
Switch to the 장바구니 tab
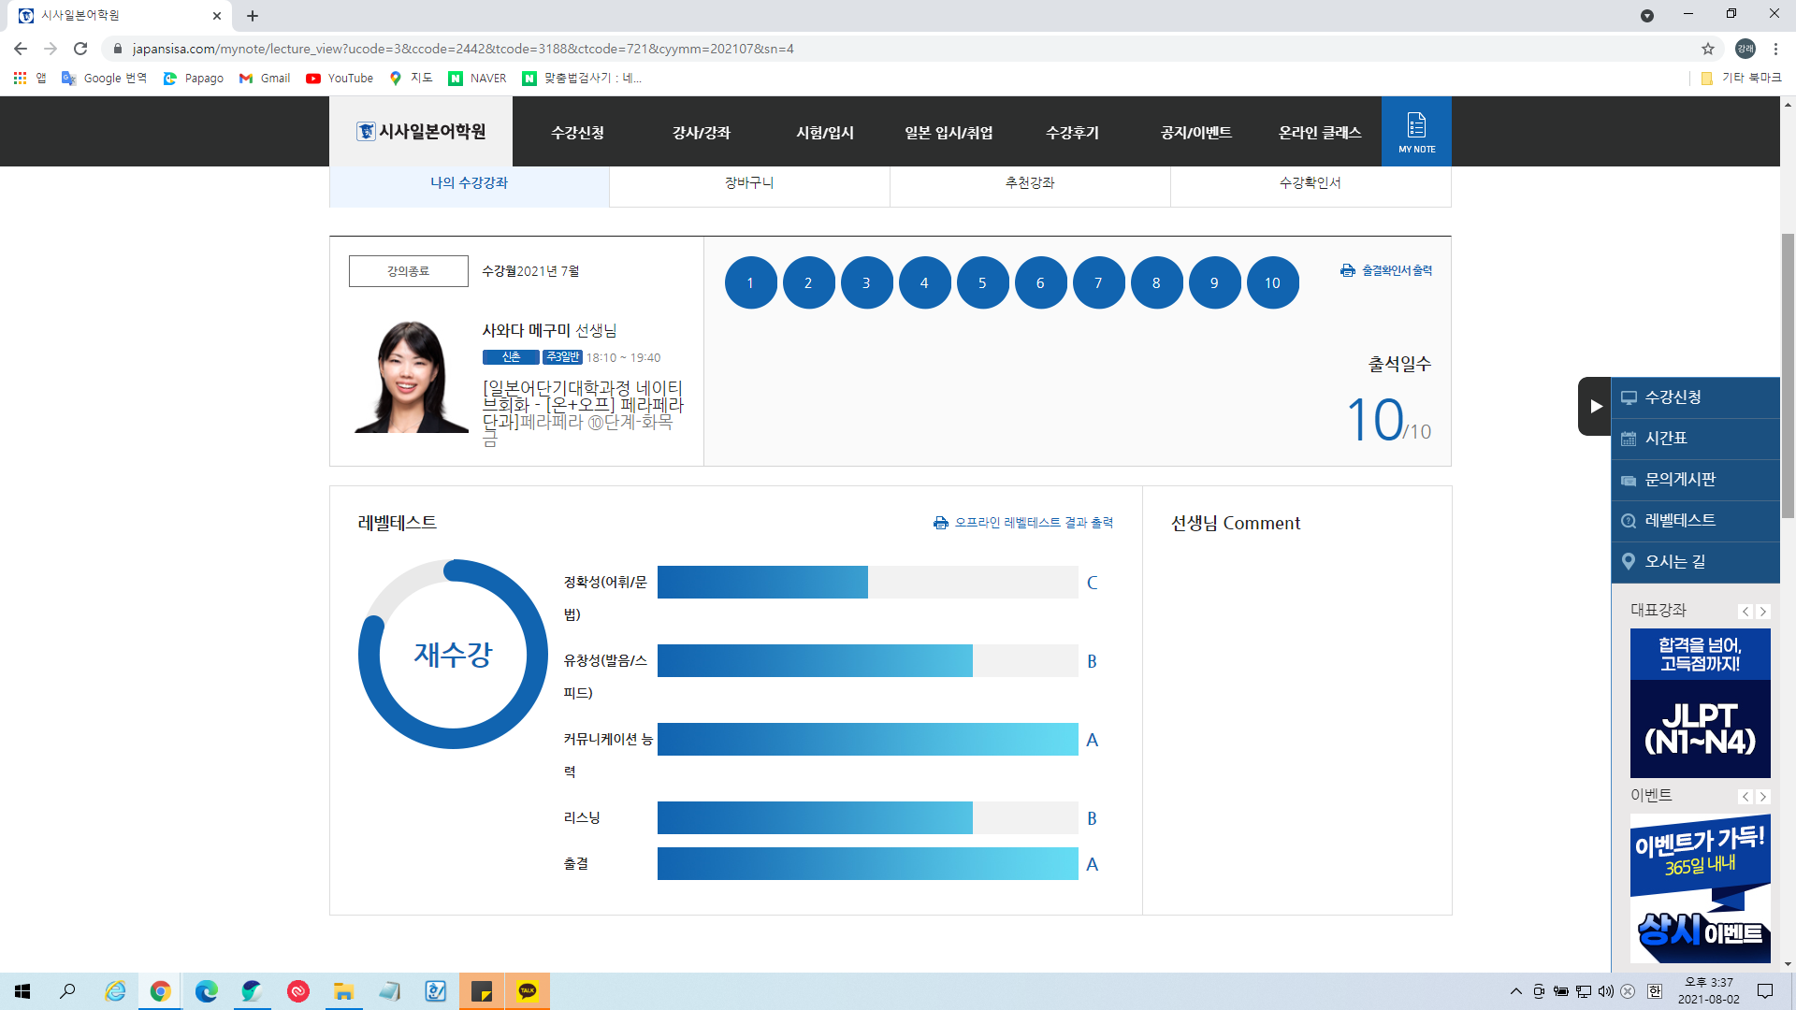[x=749, y=183]
